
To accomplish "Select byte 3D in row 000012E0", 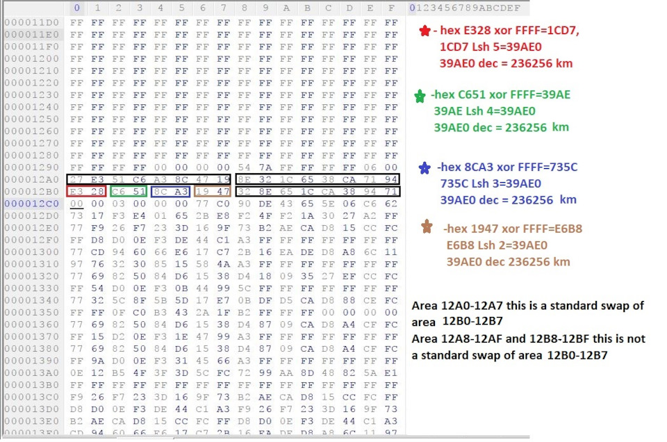I will point(181,227).
